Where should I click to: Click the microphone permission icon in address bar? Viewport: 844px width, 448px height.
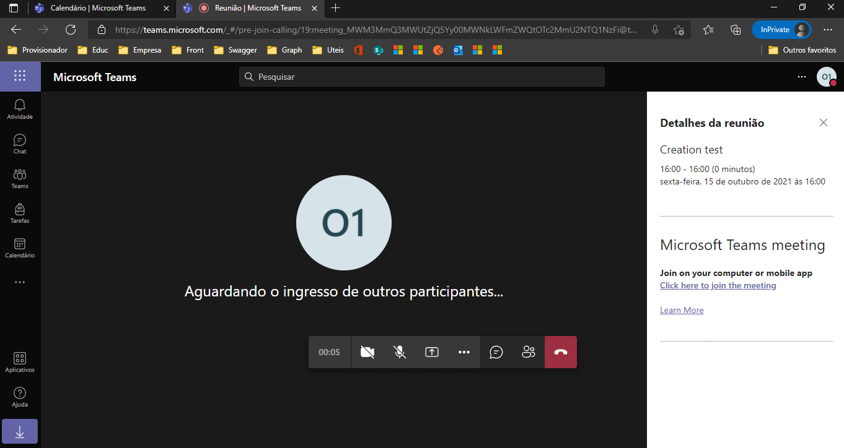tap(655, 30)
